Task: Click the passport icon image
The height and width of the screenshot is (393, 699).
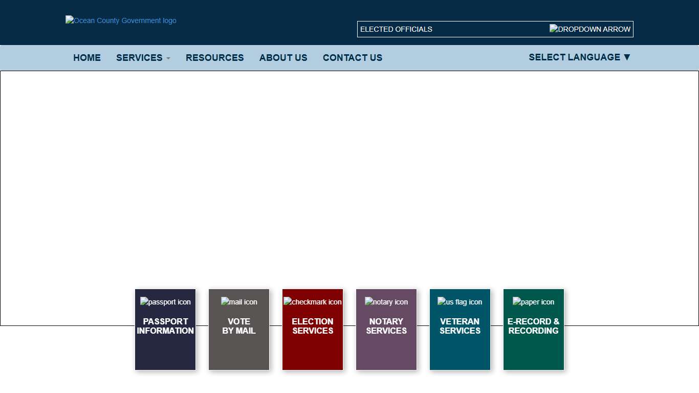Action: click(x=165, y=302)
